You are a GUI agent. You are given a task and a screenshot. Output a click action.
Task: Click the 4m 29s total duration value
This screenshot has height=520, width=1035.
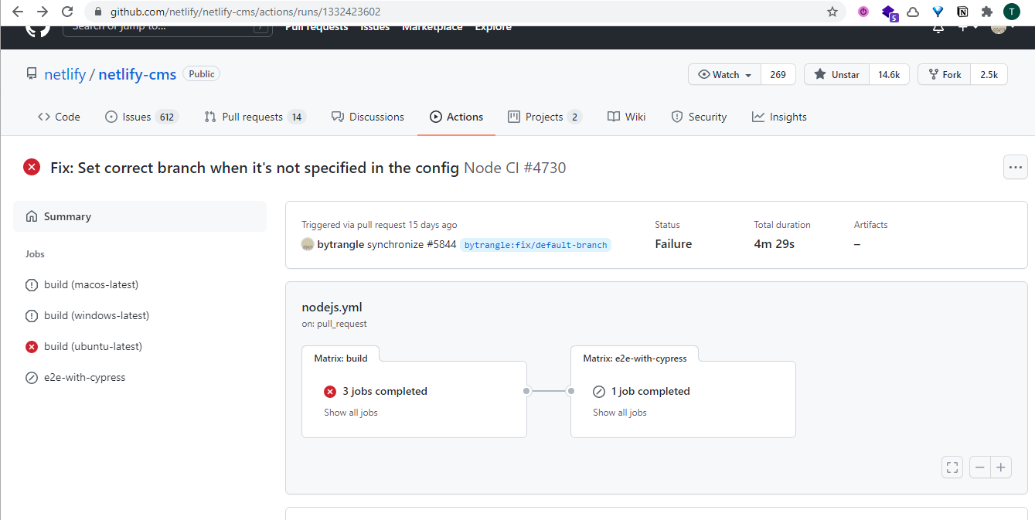775,243
